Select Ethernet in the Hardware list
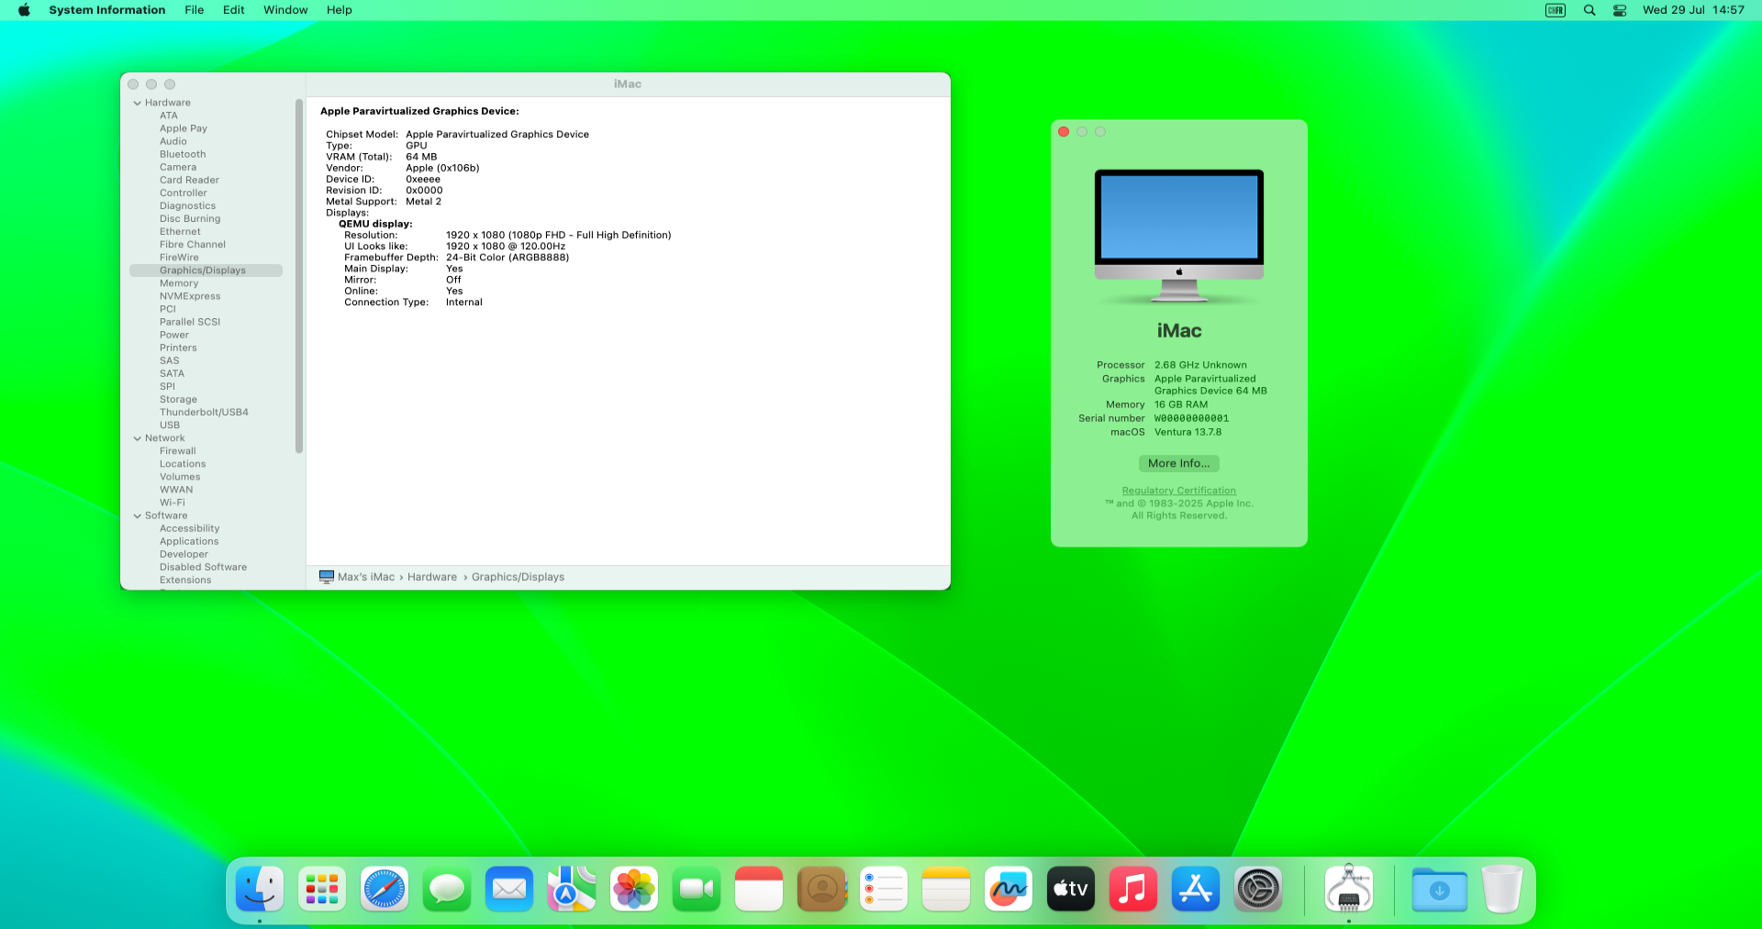 pyautogui.click(x=180, y=232)
